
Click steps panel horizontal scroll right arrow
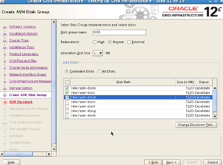coord(49,154)
